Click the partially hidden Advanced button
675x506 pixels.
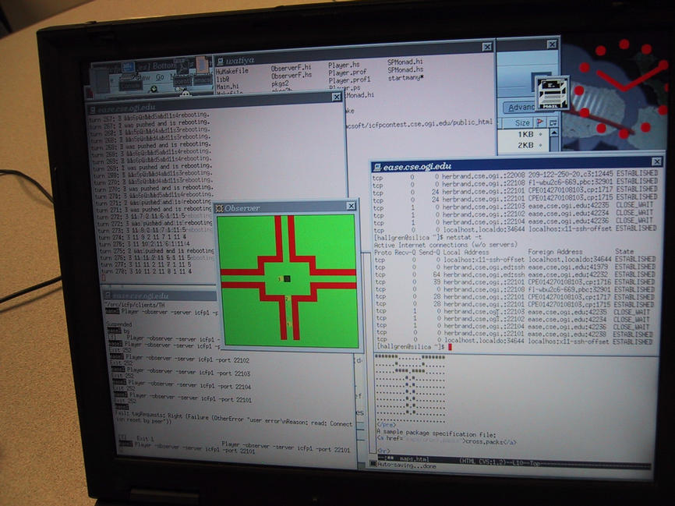[x=521, y=108]
